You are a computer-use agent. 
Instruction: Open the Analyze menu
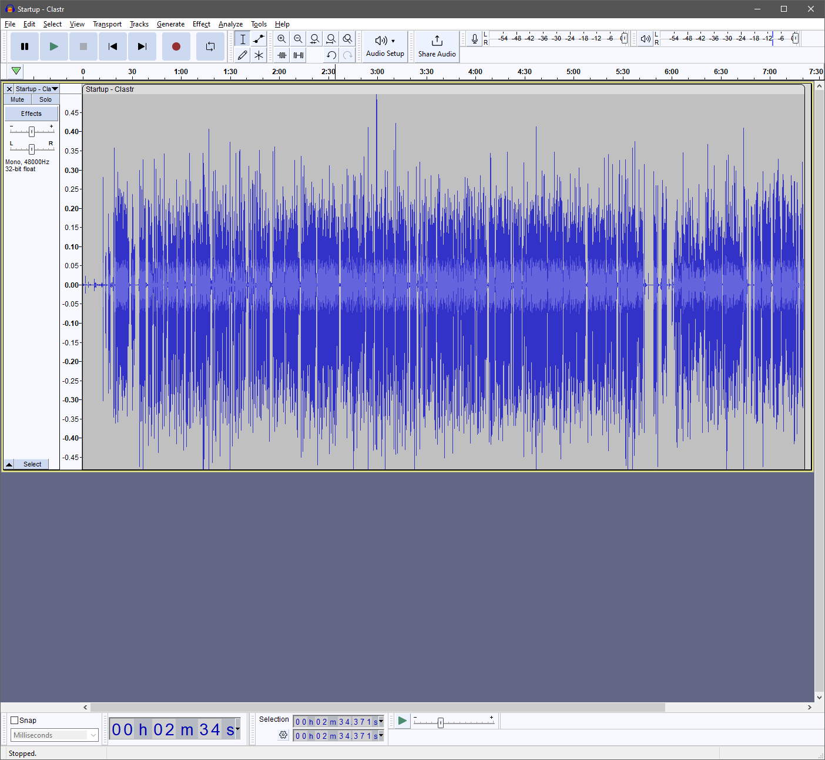click(230, 24)
